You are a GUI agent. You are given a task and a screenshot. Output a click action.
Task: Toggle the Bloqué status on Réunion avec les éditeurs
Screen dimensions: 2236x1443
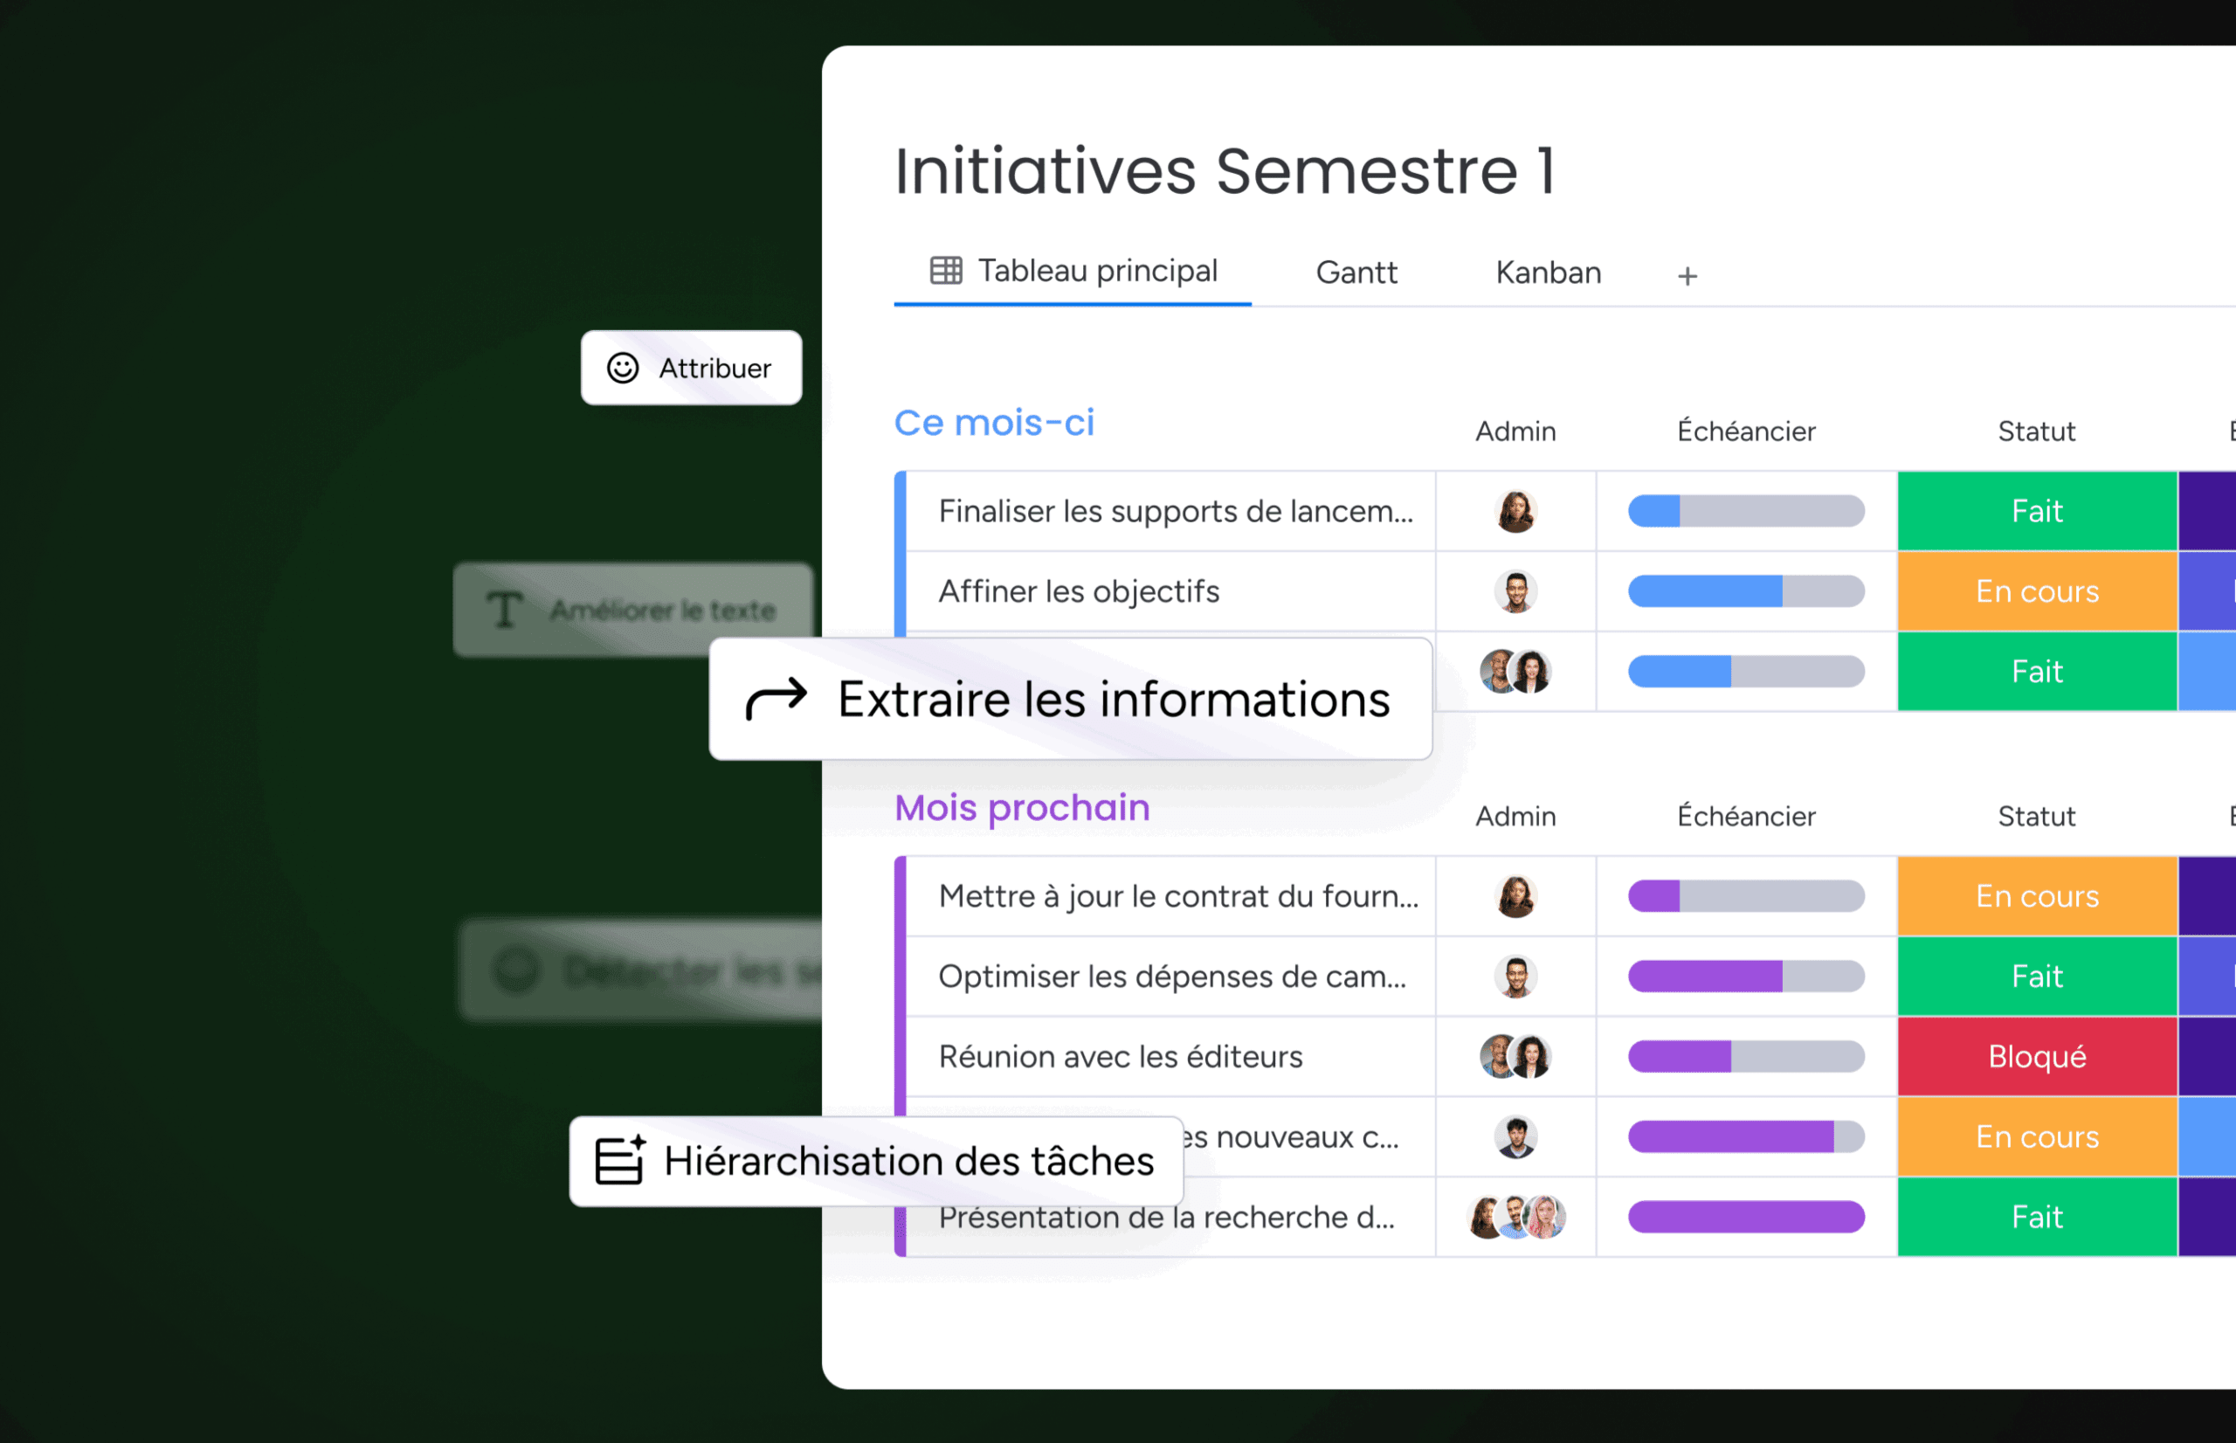coord(2037,1056)
